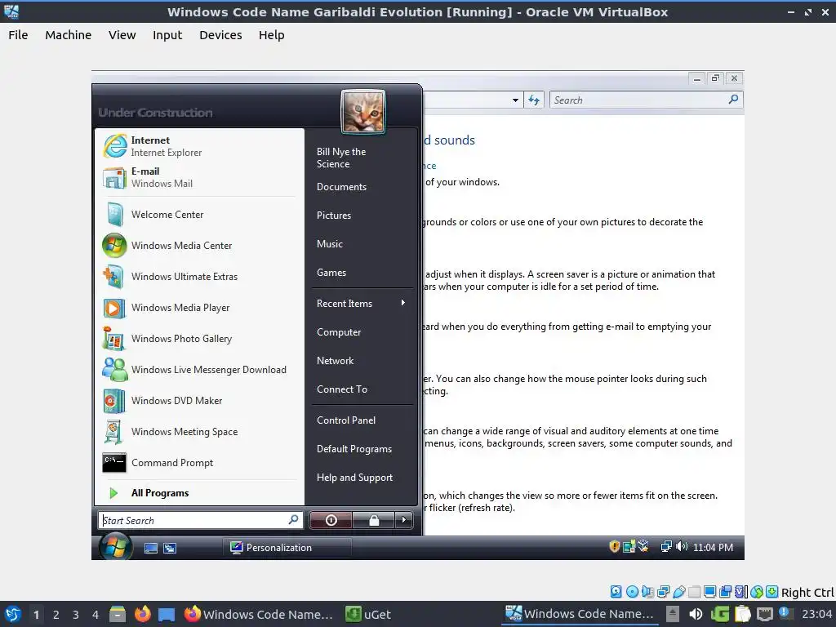Switch to host workspace 2
The height and width of the screenshot is (627, 836).
[x=56, y=614]
